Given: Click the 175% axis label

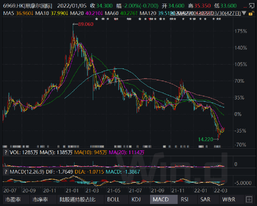Looking at the screenshot, I should pos(241,31).
